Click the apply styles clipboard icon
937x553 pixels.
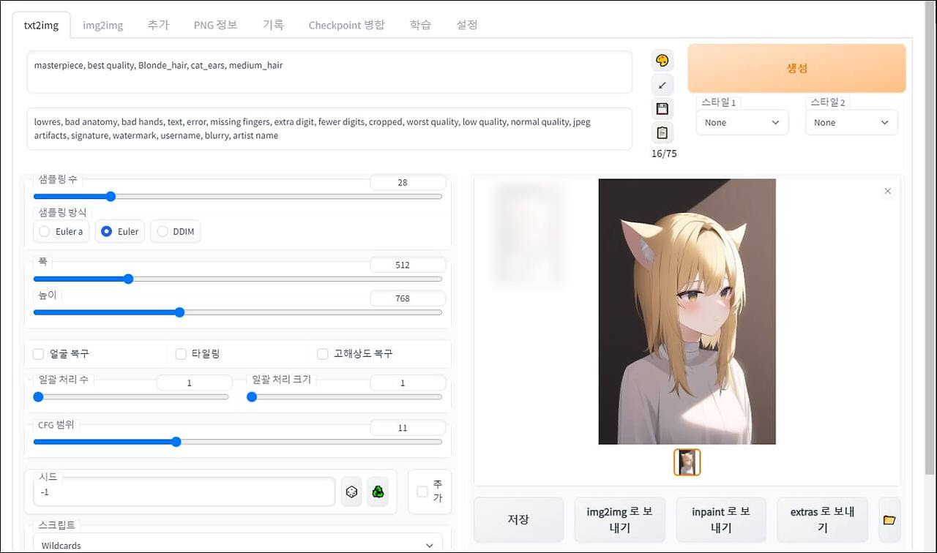coord(661,132)
